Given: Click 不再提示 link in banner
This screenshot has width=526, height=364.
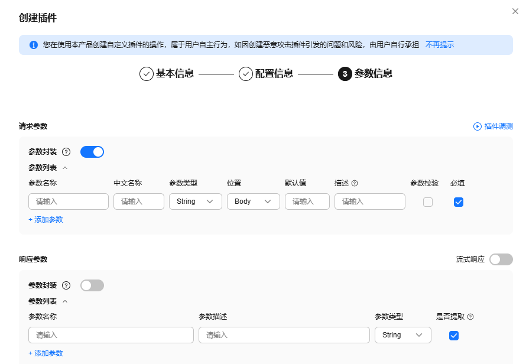Looking at the screenshot, I should (x=440, y=45).
